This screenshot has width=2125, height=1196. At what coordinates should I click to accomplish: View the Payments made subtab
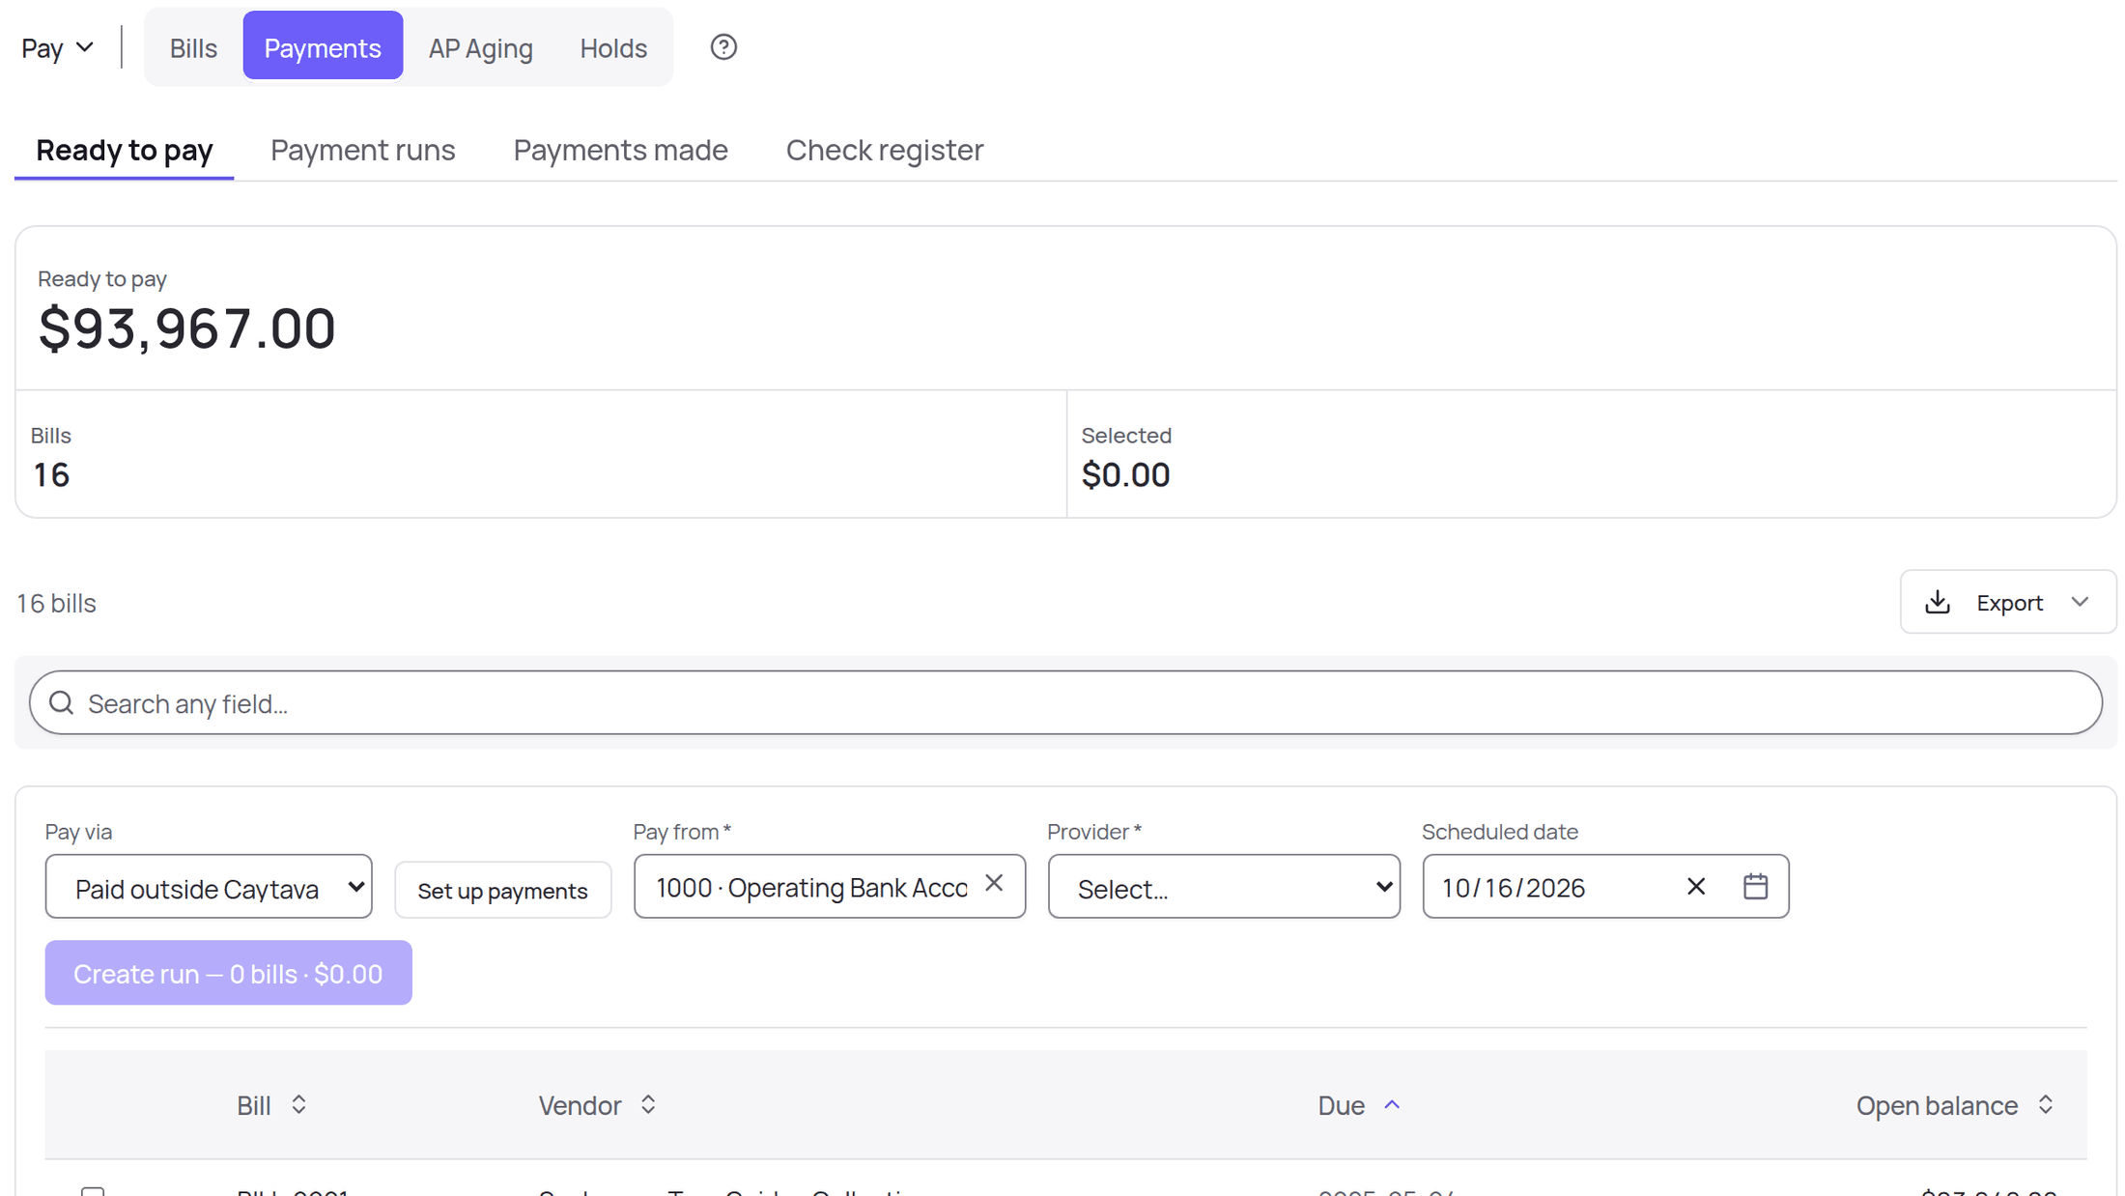(x=620, y=150)
